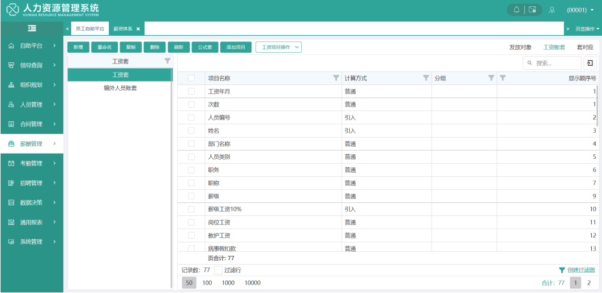Click the 创建过滤器 funnel link
602x293 pixels.
pyautogui.click(x=577, y=270)
